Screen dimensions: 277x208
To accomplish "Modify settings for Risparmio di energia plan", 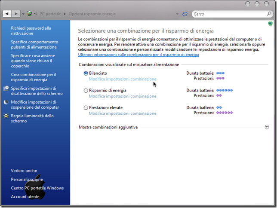I will (x=123, y=96).
